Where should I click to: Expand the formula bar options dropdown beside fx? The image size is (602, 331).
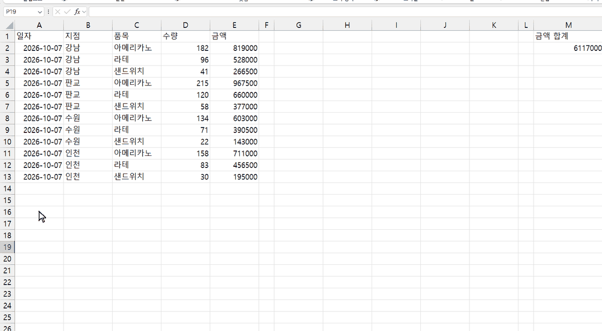coord(84,12)
